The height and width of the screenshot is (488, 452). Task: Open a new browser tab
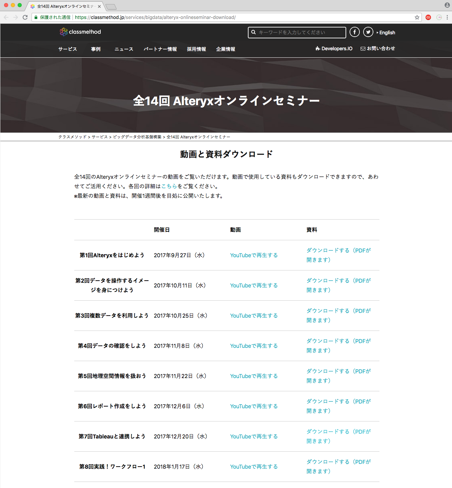[111, 7]
